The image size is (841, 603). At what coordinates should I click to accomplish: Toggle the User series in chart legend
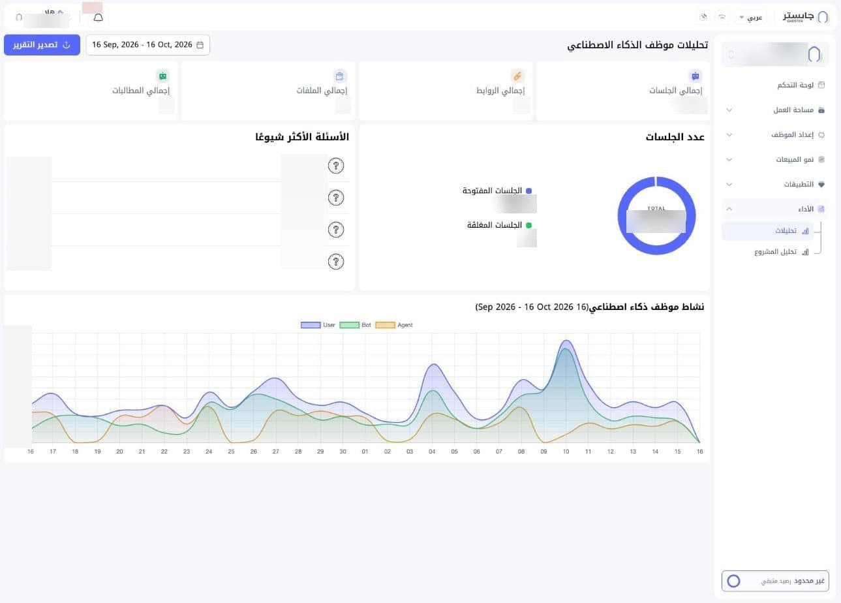click(318, 325)
